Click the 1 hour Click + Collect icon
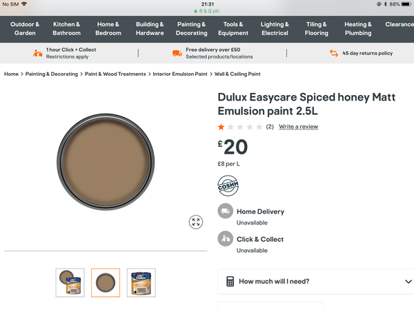 (37, 53)
